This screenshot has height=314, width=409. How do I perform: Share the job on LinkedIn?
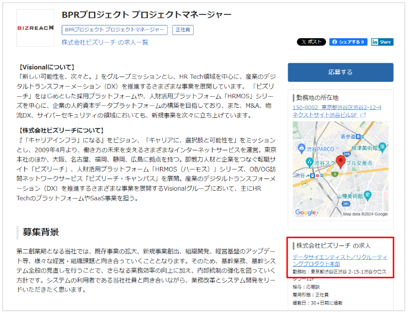[x=382, y=42]
